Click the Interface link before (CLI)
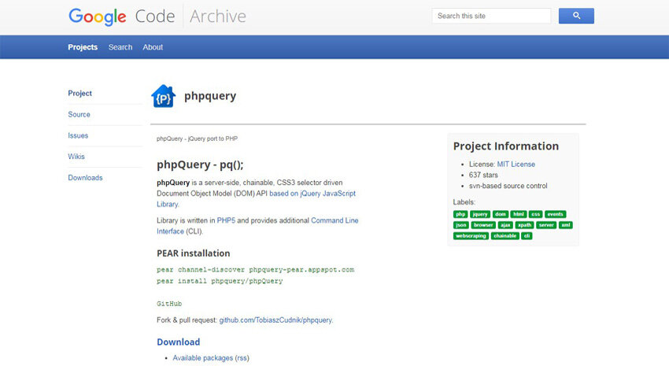This screenshot has height=366, width=669. pyautogui.click(x=170, y=231)
